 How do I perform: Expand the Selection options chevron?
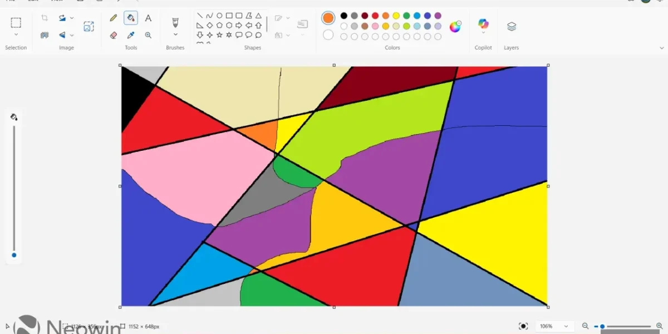coord(16,35)
